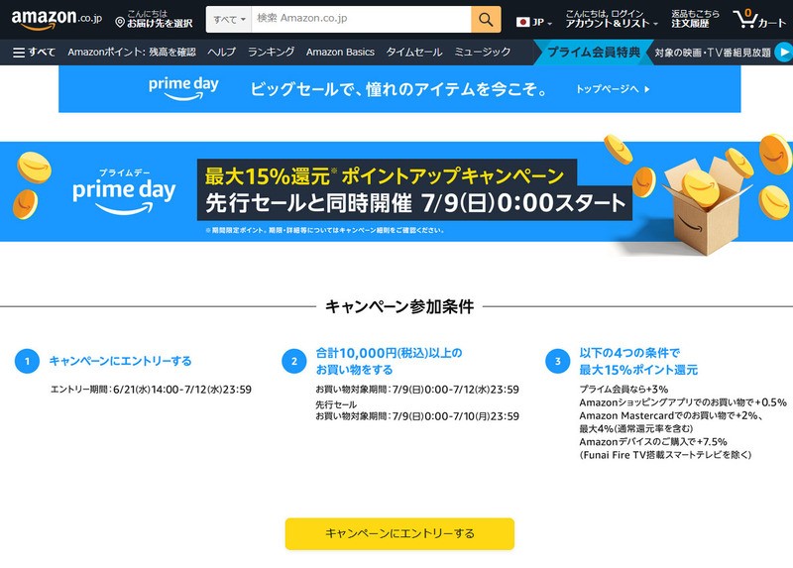
Task: Open the すべて search category dropdown
Action: [x=229, y=20]
